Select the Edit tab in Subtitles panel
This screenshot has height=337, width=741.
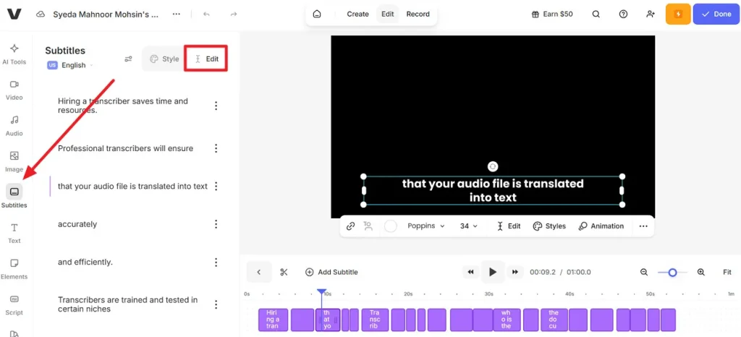206,59
